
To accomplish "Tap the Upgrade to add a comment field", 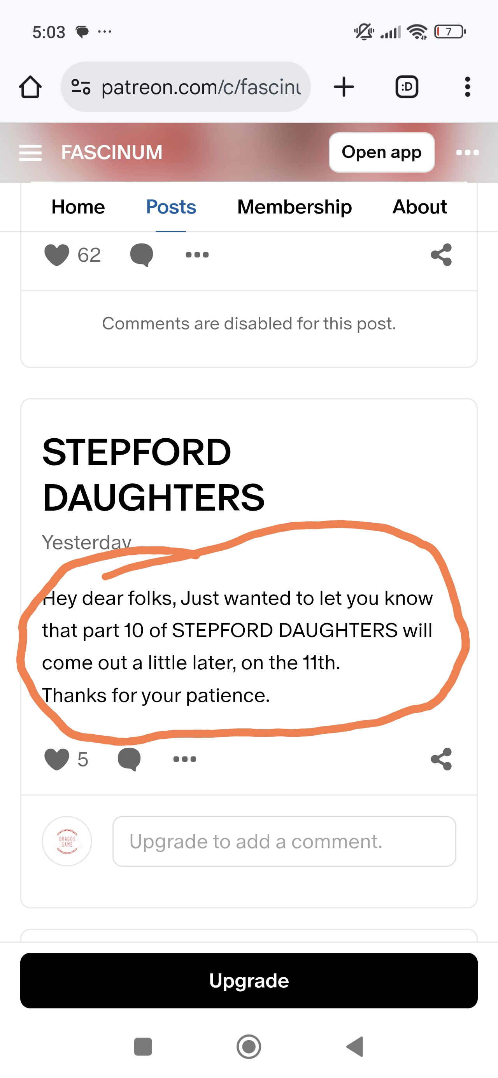I will click(x=284, y=841).
